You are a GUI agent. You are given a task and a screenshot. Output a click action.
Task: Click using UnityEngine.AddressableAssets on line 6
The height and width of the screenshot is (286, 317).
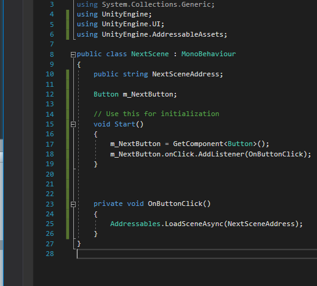[152, 34]
